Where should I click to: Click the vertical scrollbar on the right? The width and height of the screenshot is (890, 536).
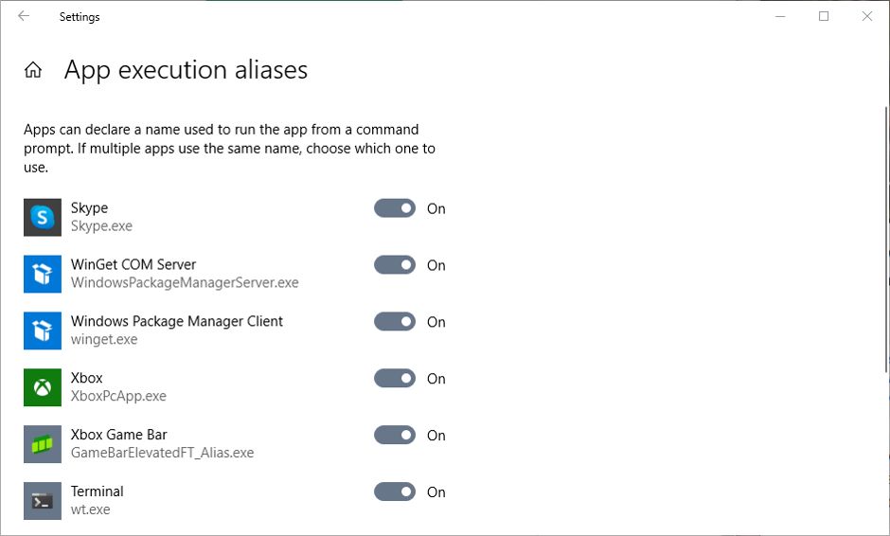tap(885, 237)
